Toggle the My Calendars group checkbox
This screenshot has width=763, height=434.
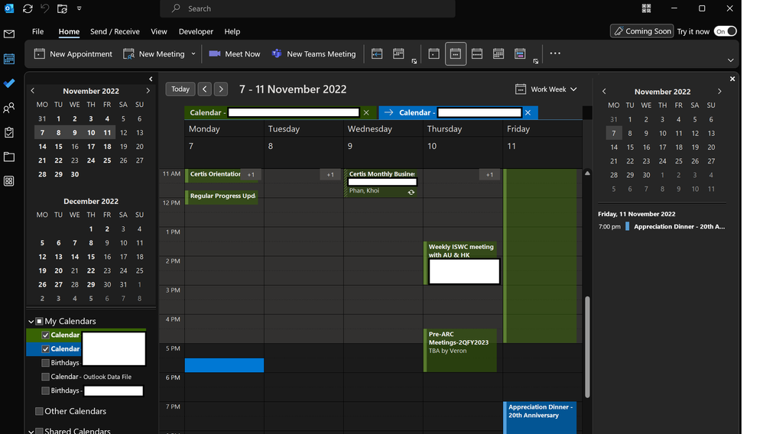pos(40,321)
